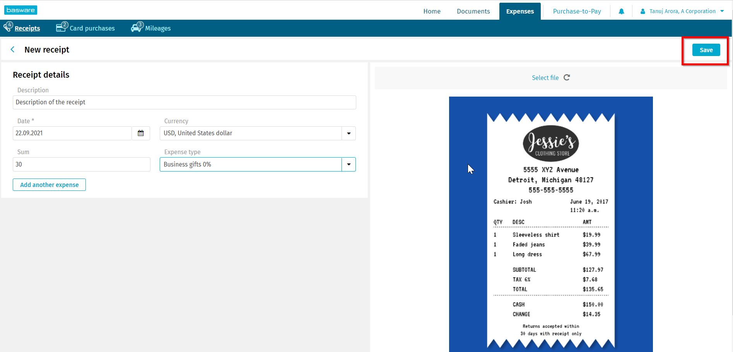Expand the Currency dropdown
Image resolution: width=733 pixels, height=352 pixels.
(349, 133)
